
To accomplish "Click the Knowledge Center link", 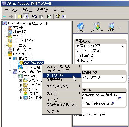I will [x=98, y=103].
